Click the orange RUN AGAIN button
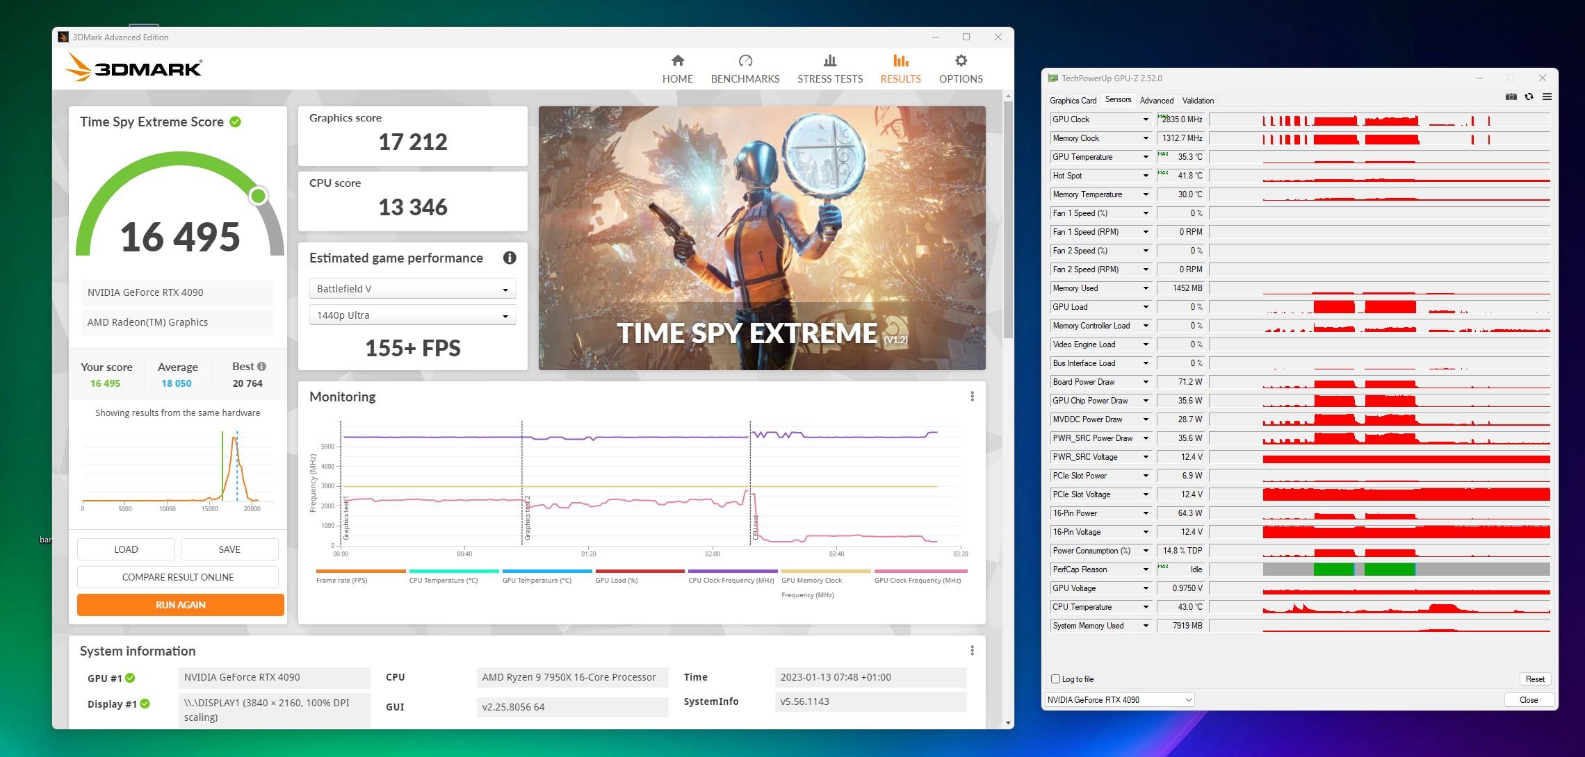1585x757 pixels. [x=181, y=605]
